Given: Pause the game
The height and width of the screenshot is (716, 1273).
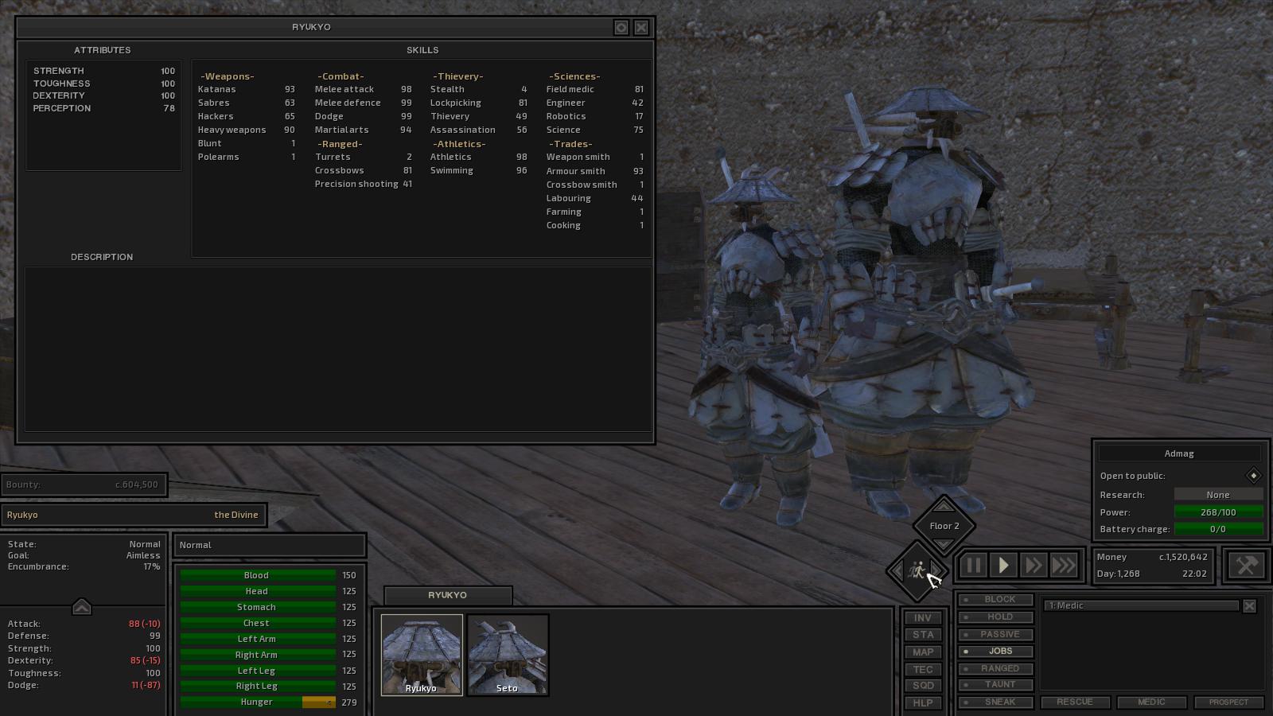Looking at the screenshot, I should coord(973,566).
